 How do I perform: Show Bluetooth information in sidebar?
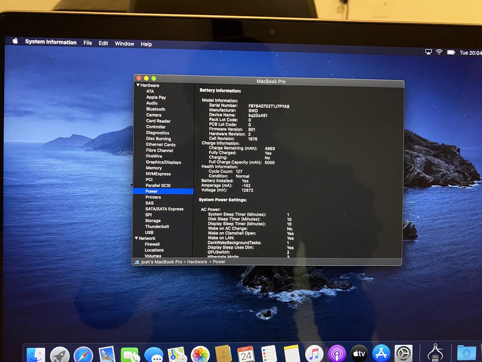(x=156, y=109)
